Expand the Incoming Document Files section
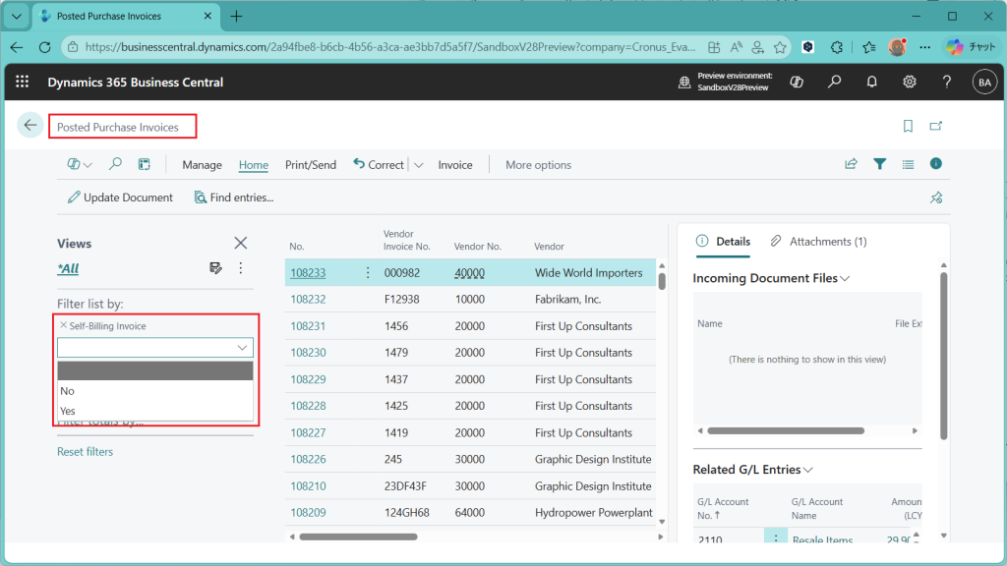The height and width of the screenshot is (566, 1007). [845, 278]
